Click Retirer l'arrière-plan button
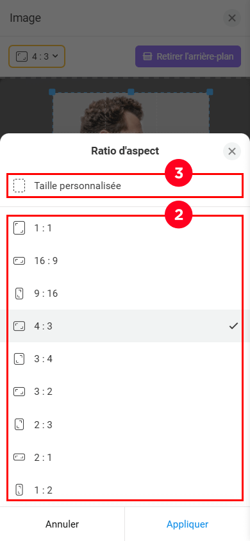The image size is (250, 541). (x=188, y=56)
